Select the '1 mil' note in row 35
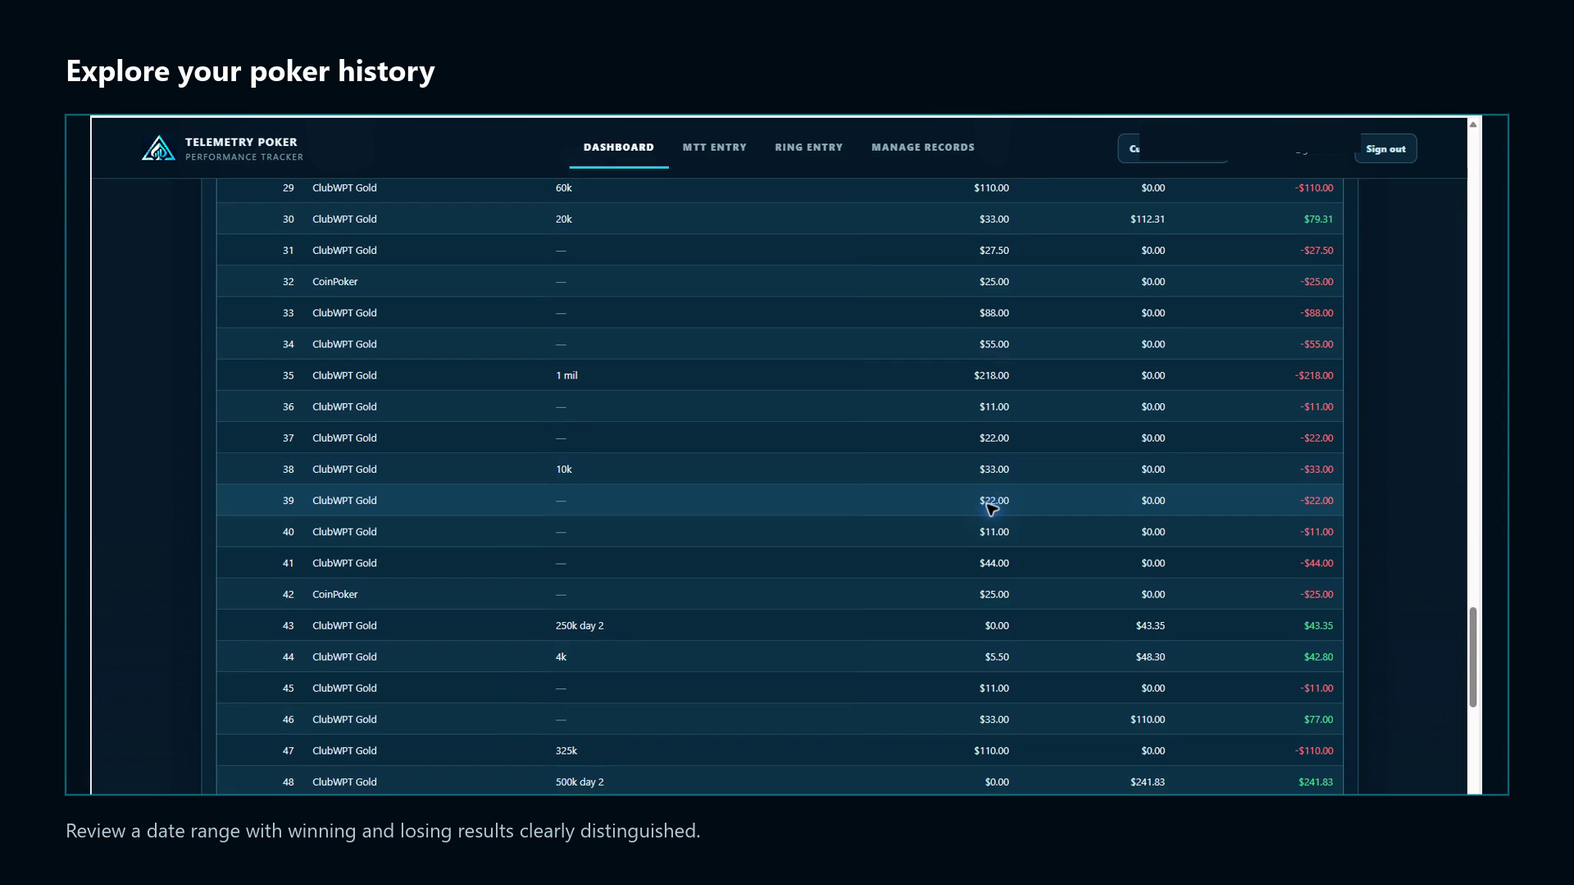Viewport: 1574px width, 885px height. (x=566, y=376)
